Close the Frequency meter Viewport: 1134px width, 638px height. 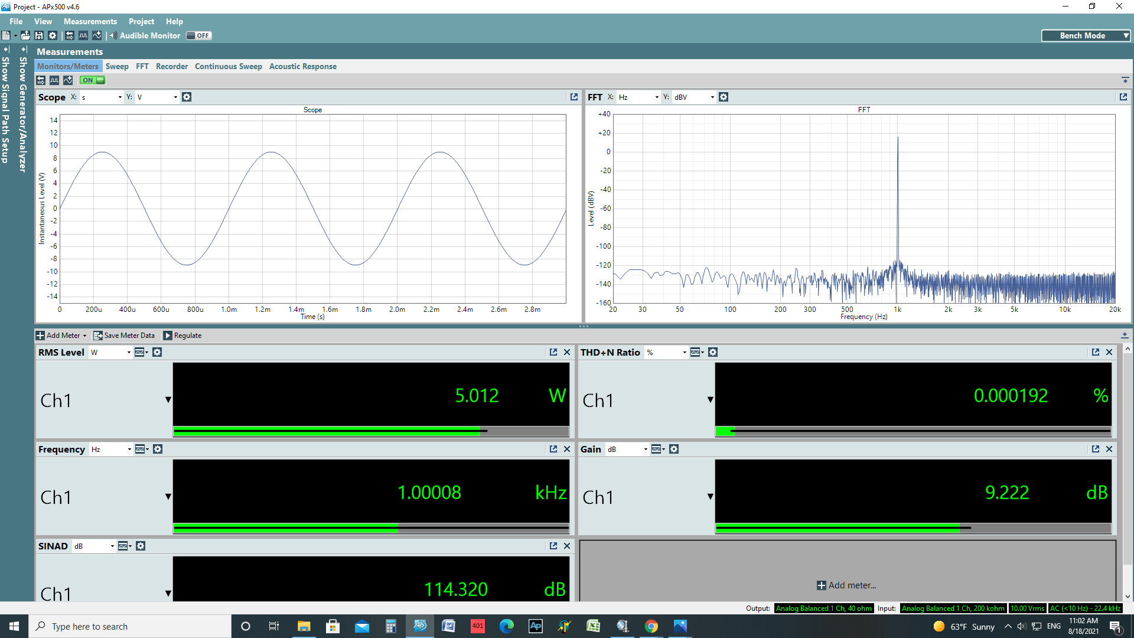567,449
